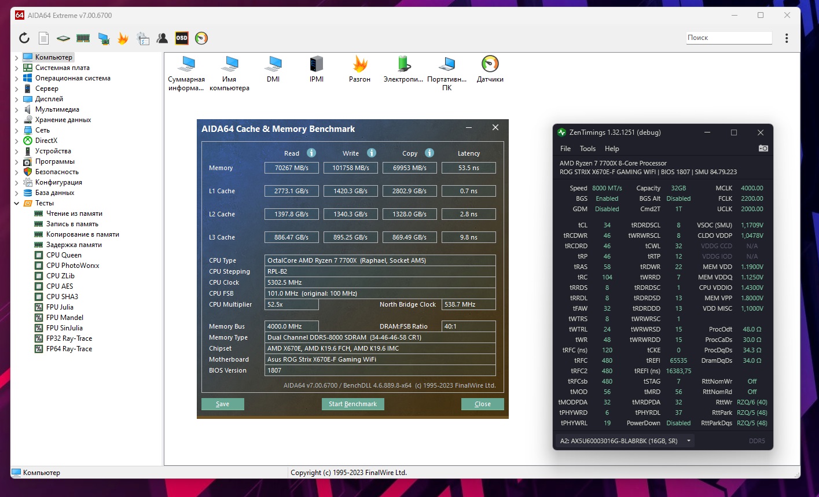Screen dimensions: 819x497
Task: Click the info icon next to Copy
Action: click(429, 153)
